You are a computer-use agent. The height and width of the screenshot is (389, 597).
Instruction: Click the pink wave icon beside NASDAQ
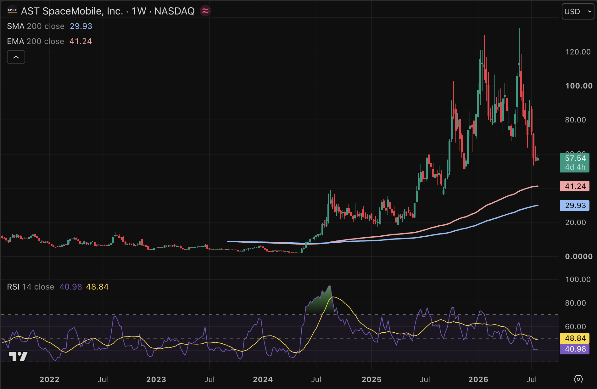[x=205, y=11]
